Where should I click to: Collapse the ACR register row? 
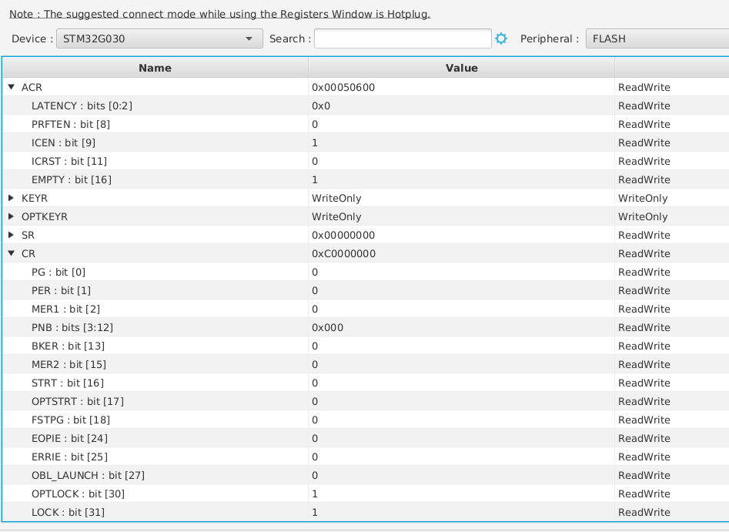click(12, 87)
